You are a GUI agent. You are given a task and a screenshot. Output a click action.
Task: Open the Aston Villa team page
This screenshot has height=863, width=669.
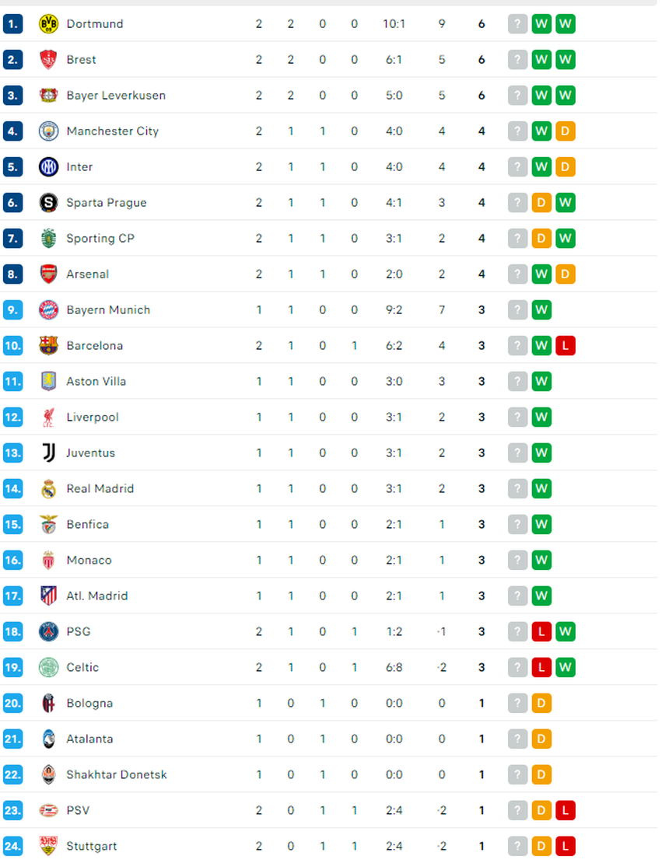[x=96, y=381]
